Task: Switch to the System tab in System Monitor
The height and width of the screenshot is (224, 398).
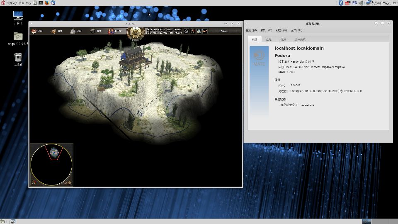Action: point(255,39)
